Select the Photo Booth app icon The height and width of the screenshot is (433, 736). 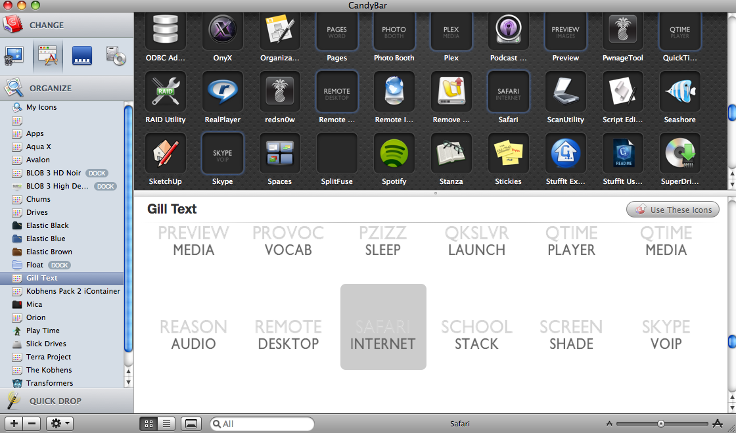point(394,30)
